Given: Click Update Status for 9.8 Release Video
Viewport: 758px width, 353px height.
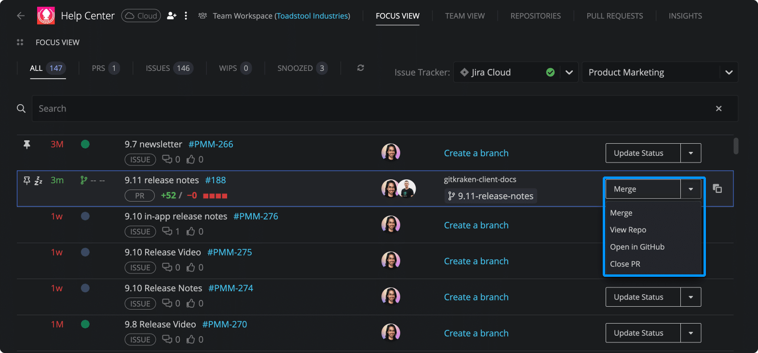Looking at the screenshot, I should tap(643, 333).
